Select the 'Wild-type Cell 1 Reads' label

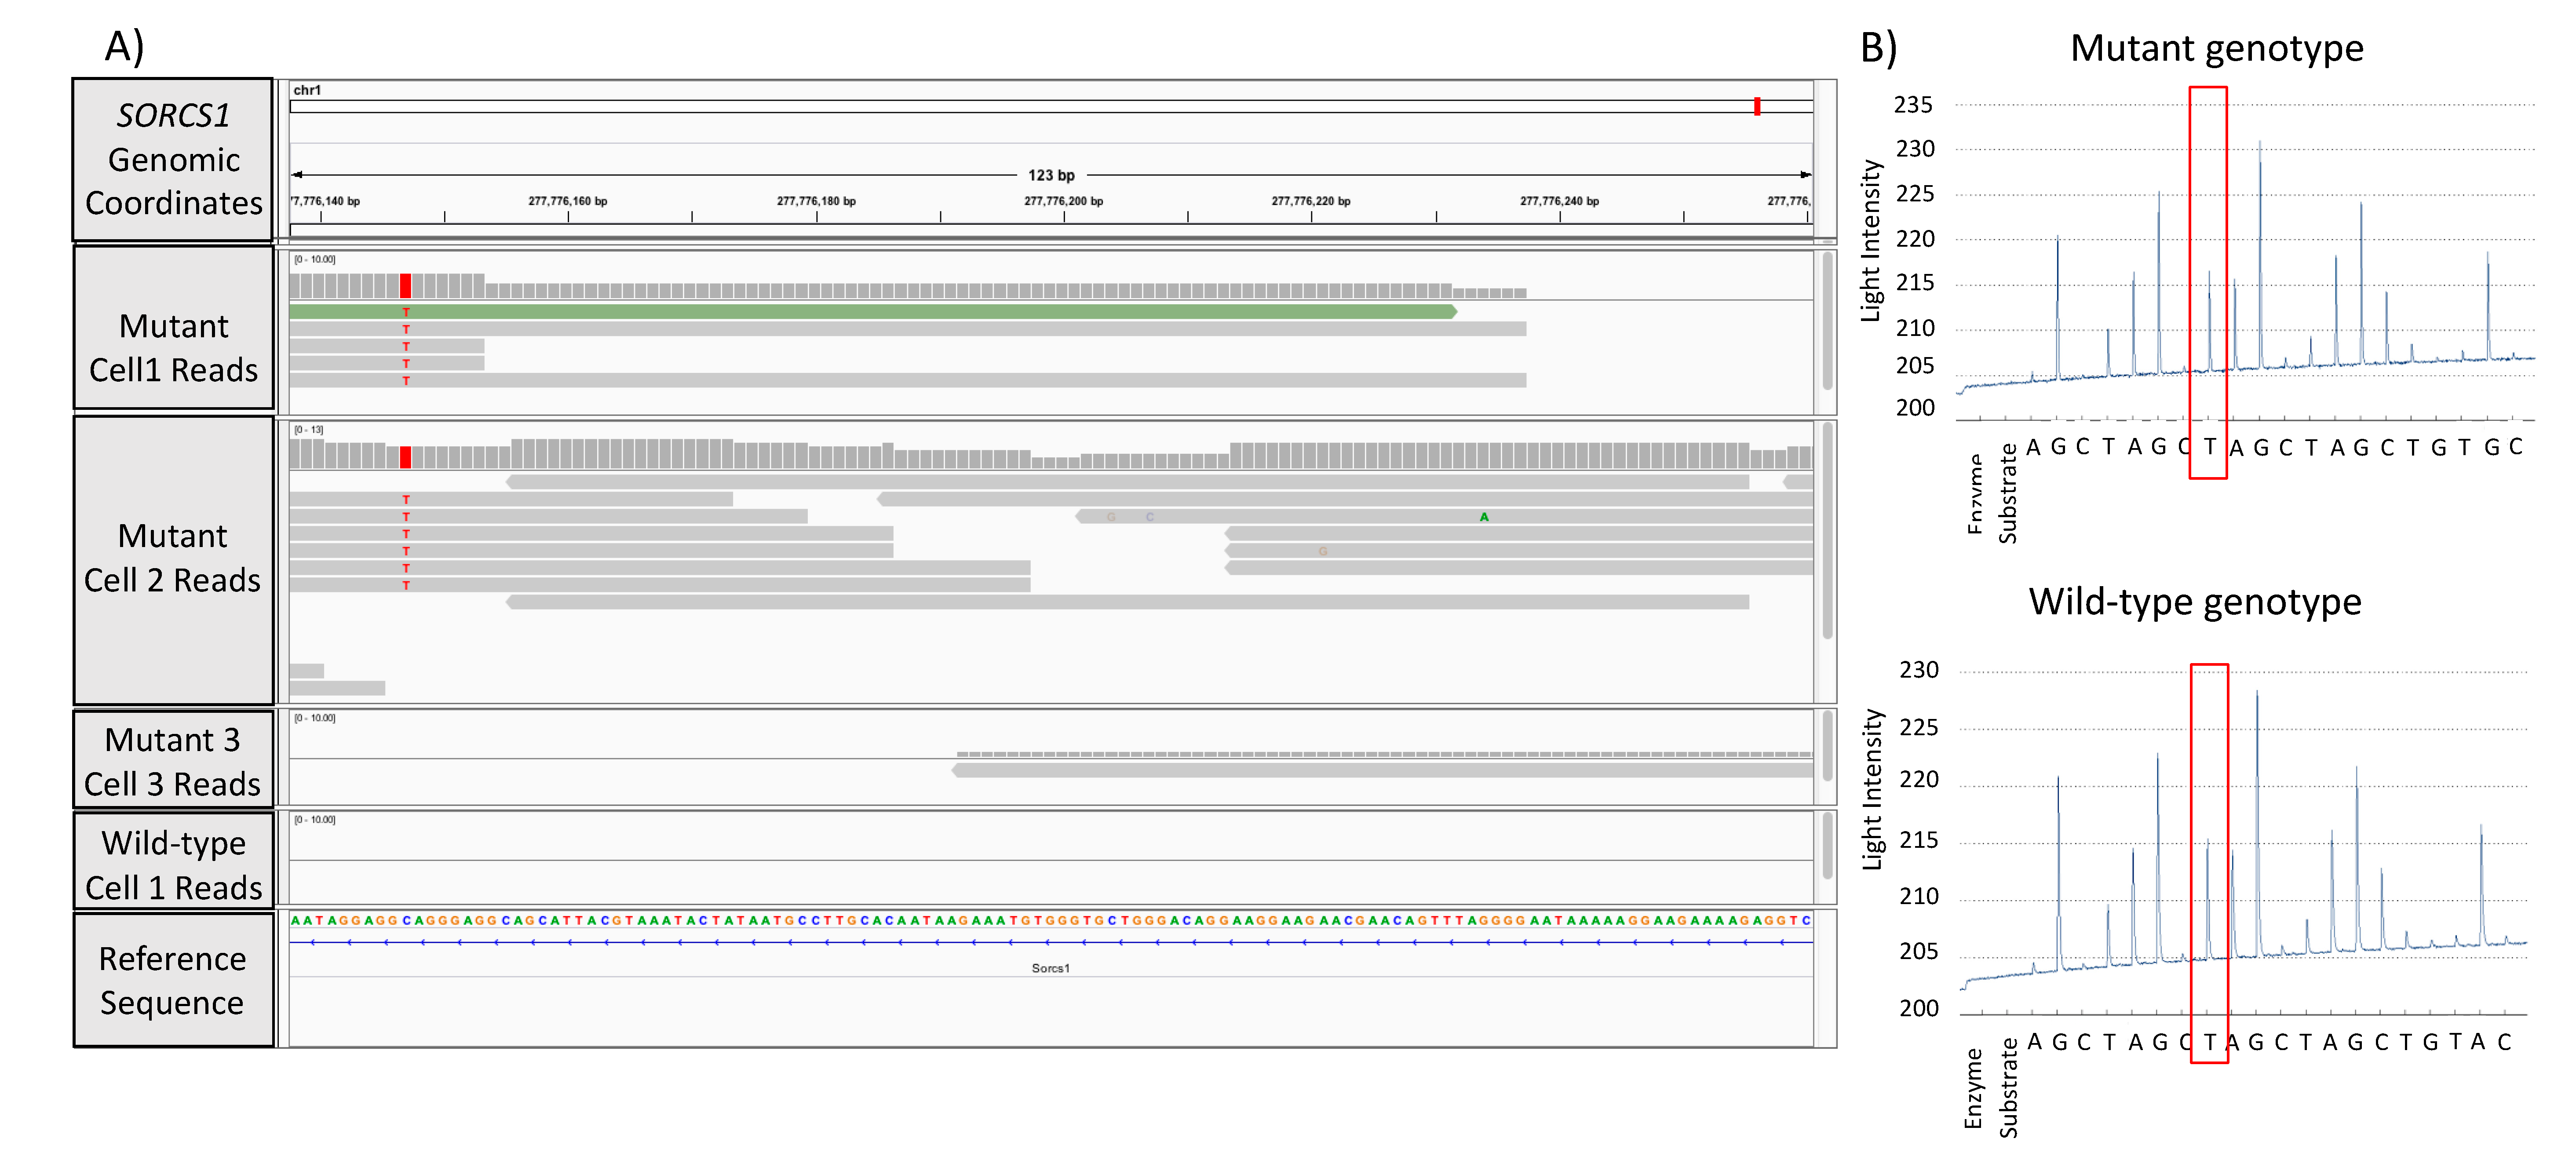click(x=173, y=861)
